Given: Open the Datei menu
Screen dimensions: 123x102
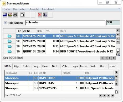Looking at the screenshot, I should click(7, 9).
